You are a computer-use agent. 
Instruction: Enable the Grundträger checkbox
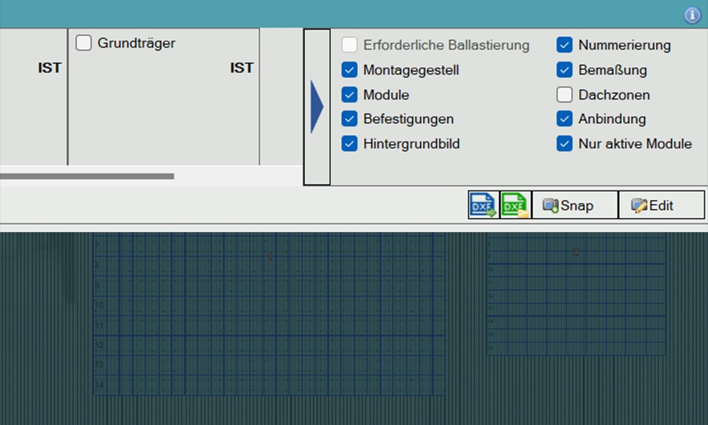[x=83, y=43]
